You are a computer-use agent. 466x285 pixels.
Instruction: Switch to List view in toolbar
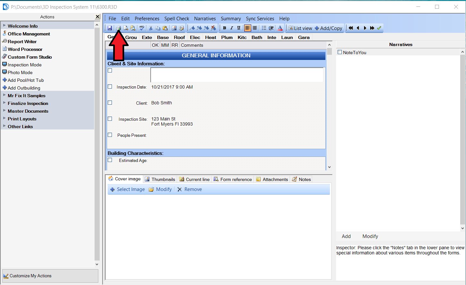click(x=300, y=28)
